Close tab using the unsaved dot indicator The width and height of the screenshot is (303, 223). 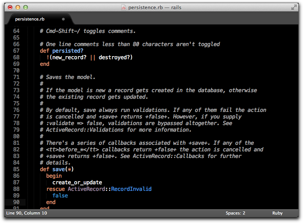(63, 19)
